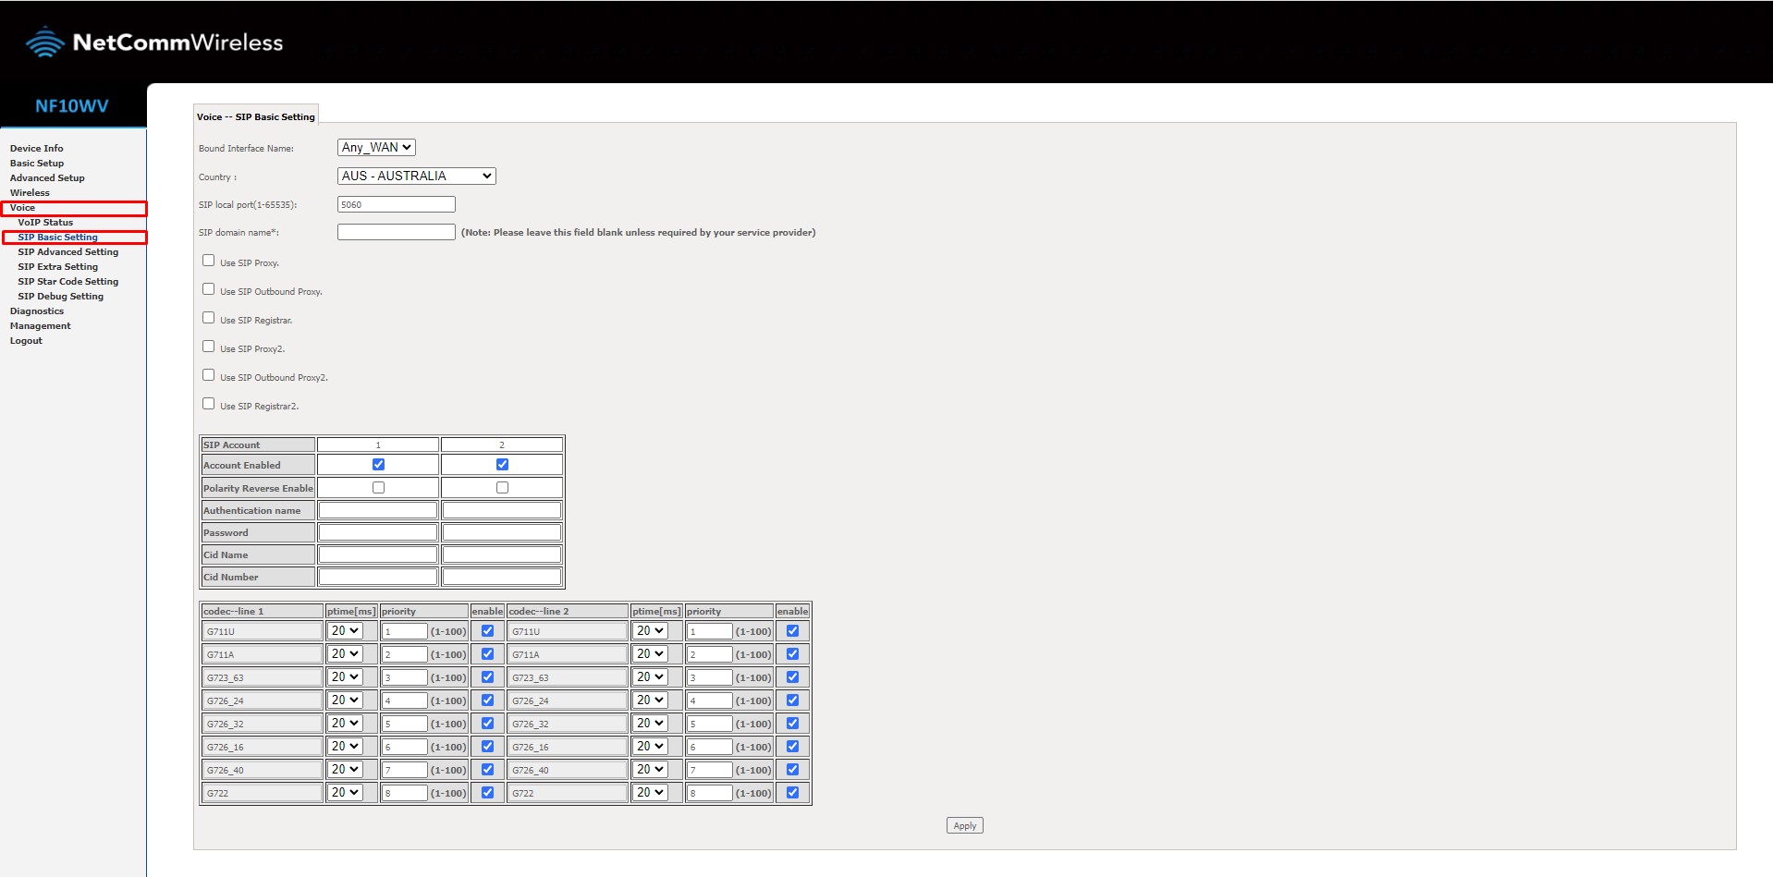Click the Cid Number field for account 2
Viewport: 1773px width, 877px height.
coord(502,577)
